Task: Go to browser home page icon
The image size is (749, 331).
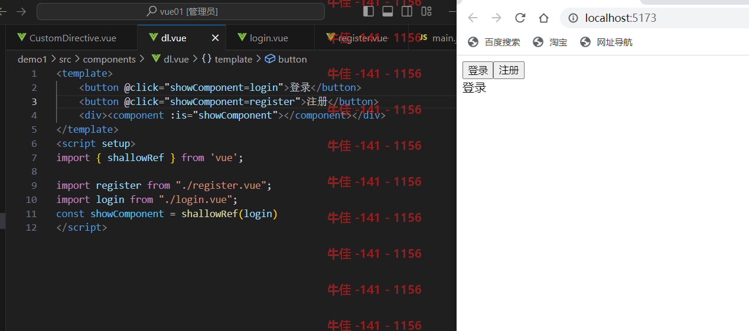Action: 543,18
